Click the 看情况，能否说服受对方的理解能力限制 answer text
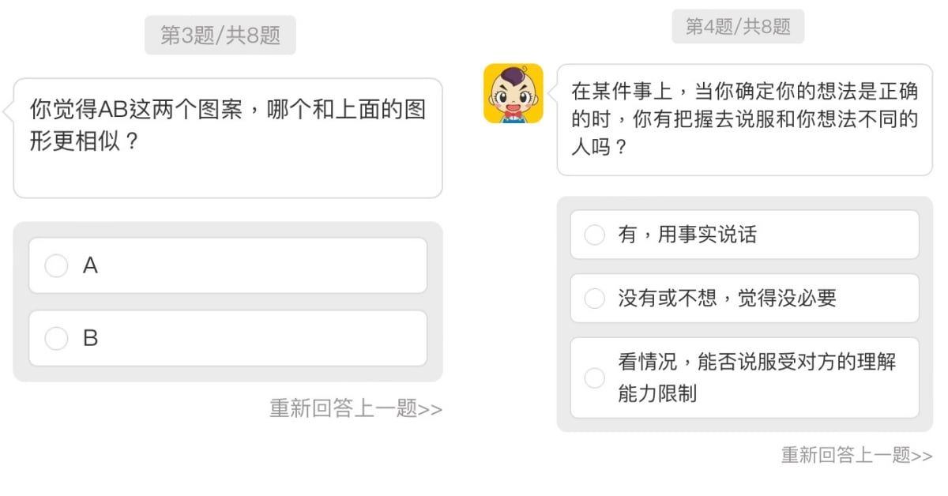Viewport: 948px width, 496px height. point(756,378)
